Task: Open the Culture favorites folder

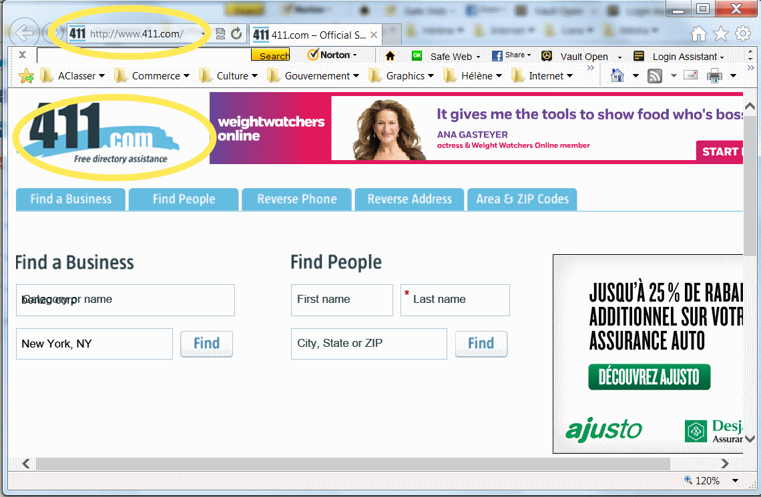Action: [228, 75]
